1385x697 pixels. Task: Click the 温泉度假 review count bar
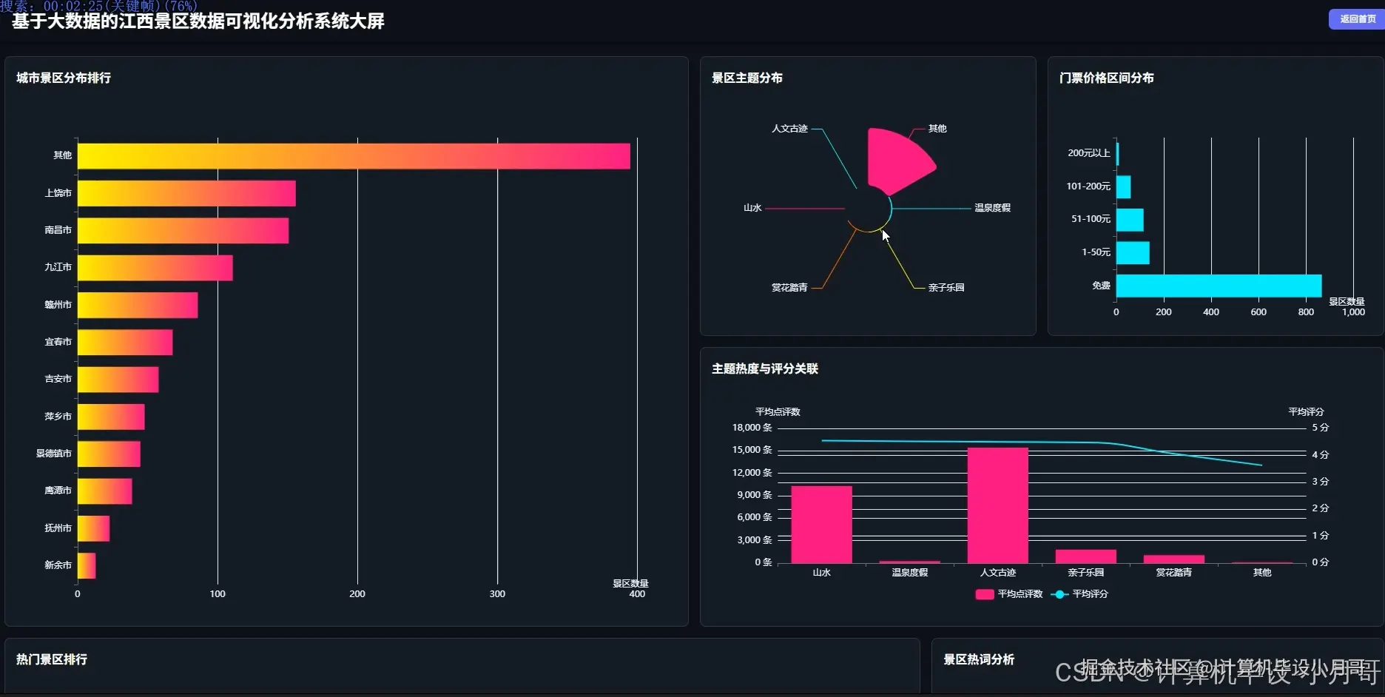(x=910, y=562)
